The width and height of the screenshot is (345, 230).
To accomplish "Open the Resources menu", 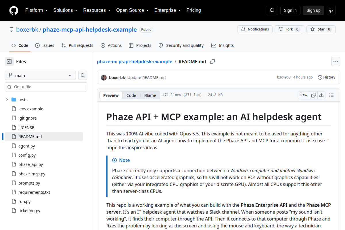I will coord(97,10).
